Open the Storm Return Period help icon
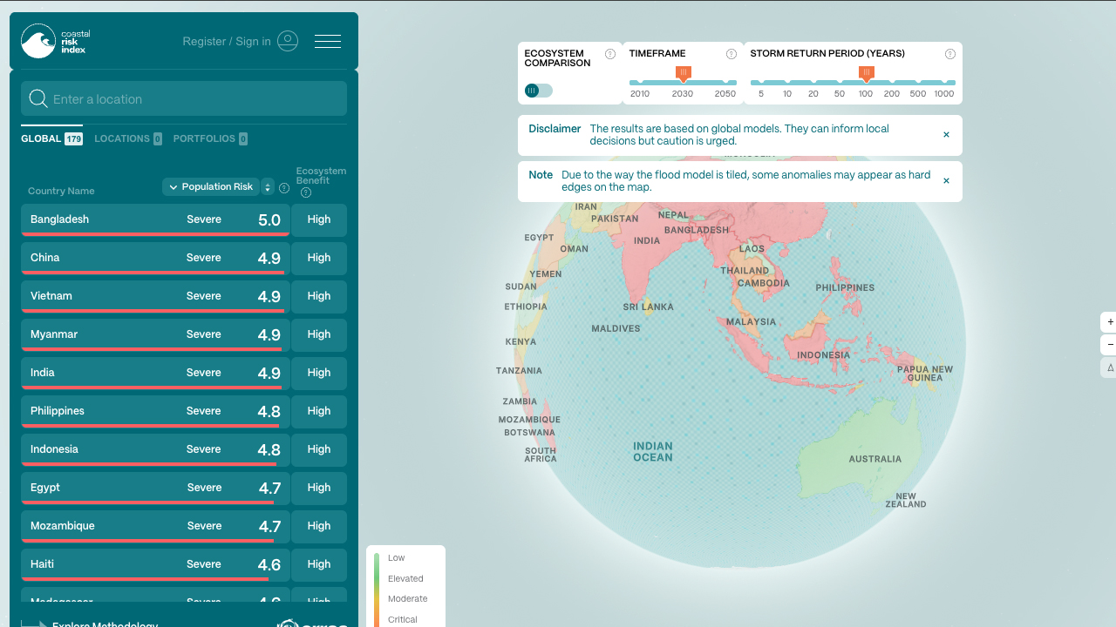Image resolution: width=1116 pixels, height=627 pixels. point(950,54)
